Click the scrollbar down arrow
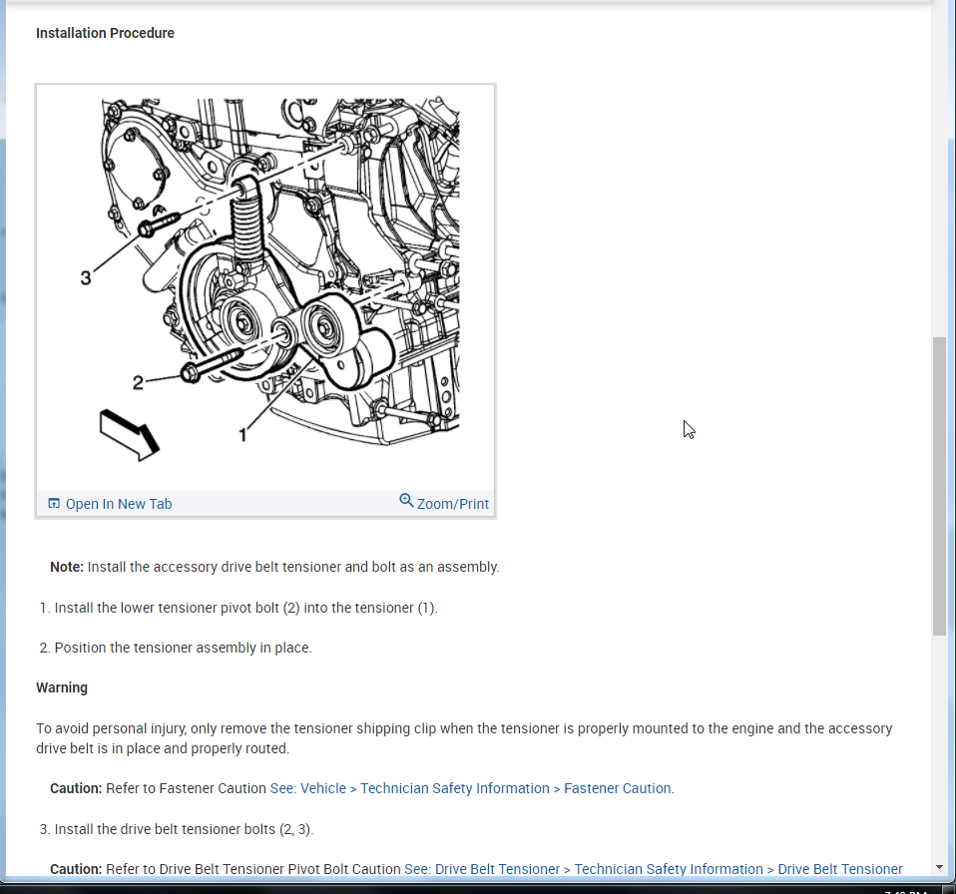The height and width of the screenshot is (894, 956). (939, 867)
